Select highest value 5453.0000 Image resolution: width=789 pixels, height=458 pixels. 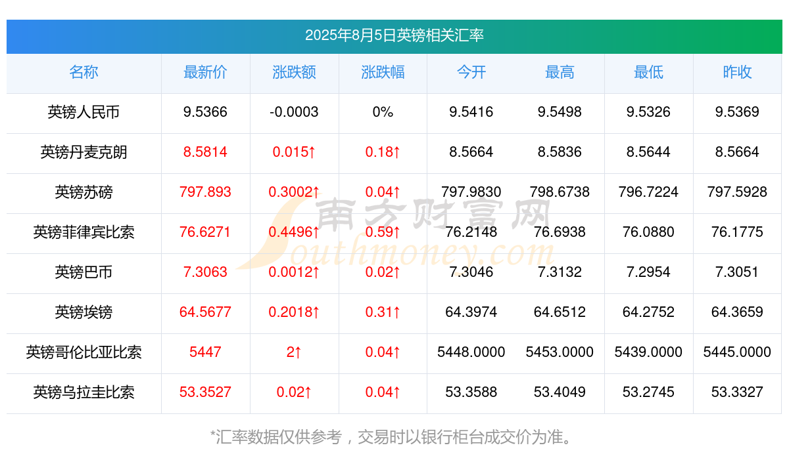click(x=560, y=352)
